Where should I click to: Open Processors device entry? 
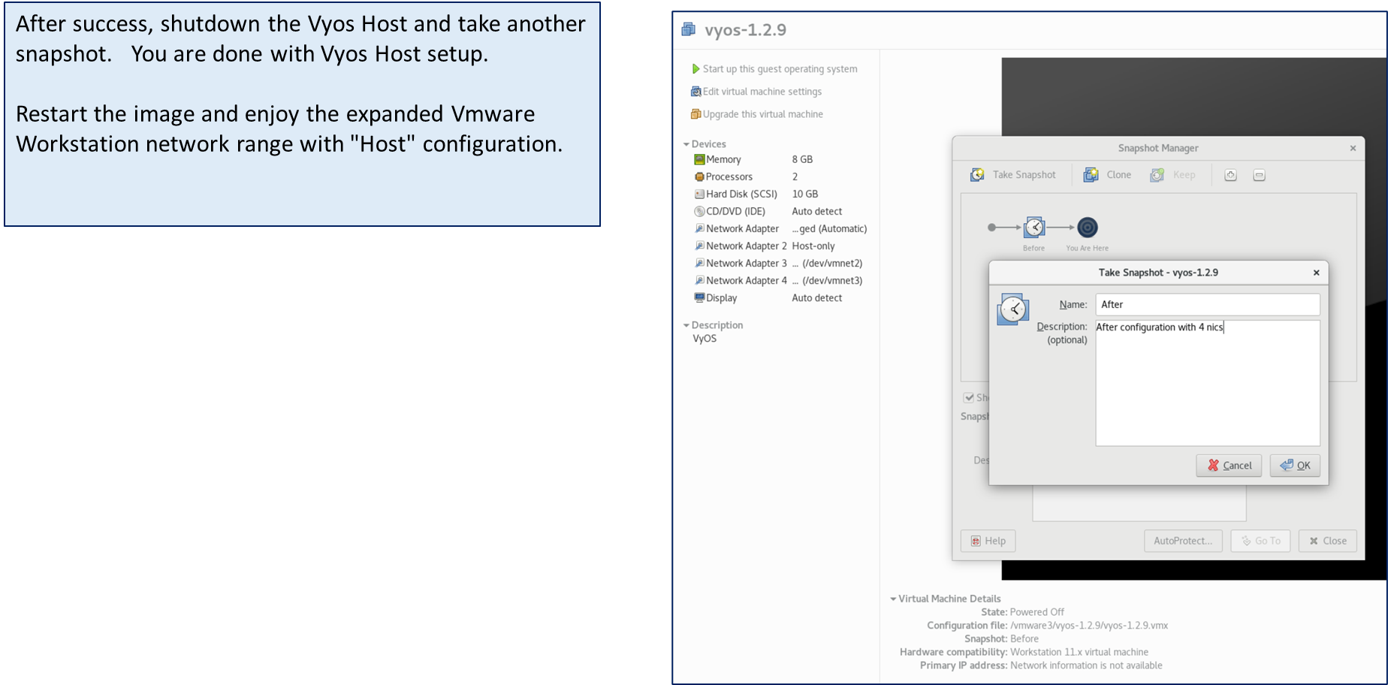(729, 177)
